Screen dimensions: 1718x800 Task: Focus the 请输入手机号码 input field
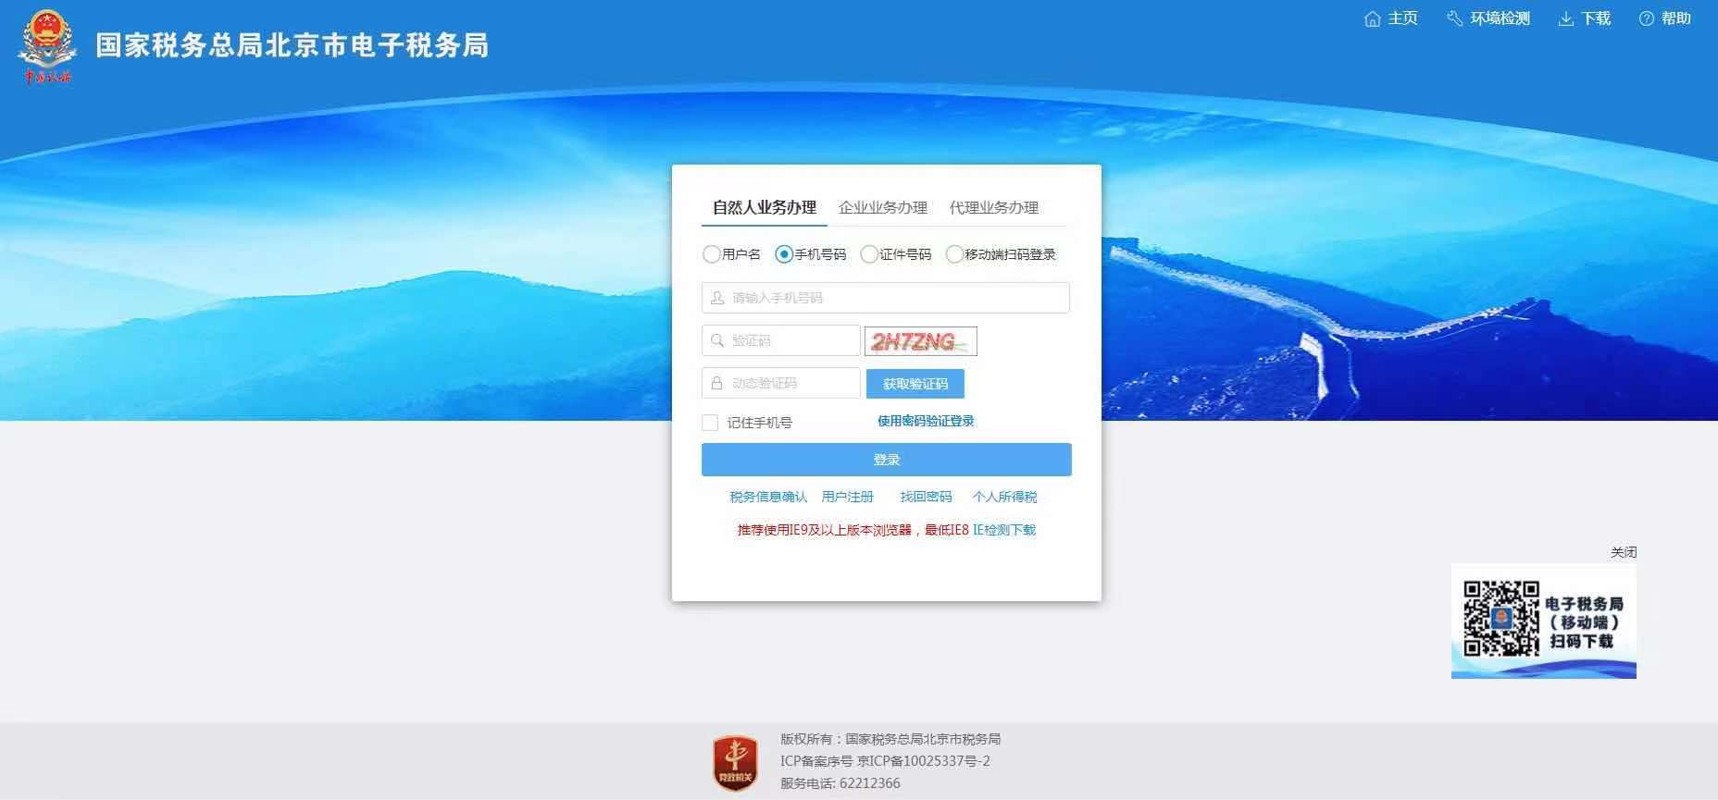886,298
